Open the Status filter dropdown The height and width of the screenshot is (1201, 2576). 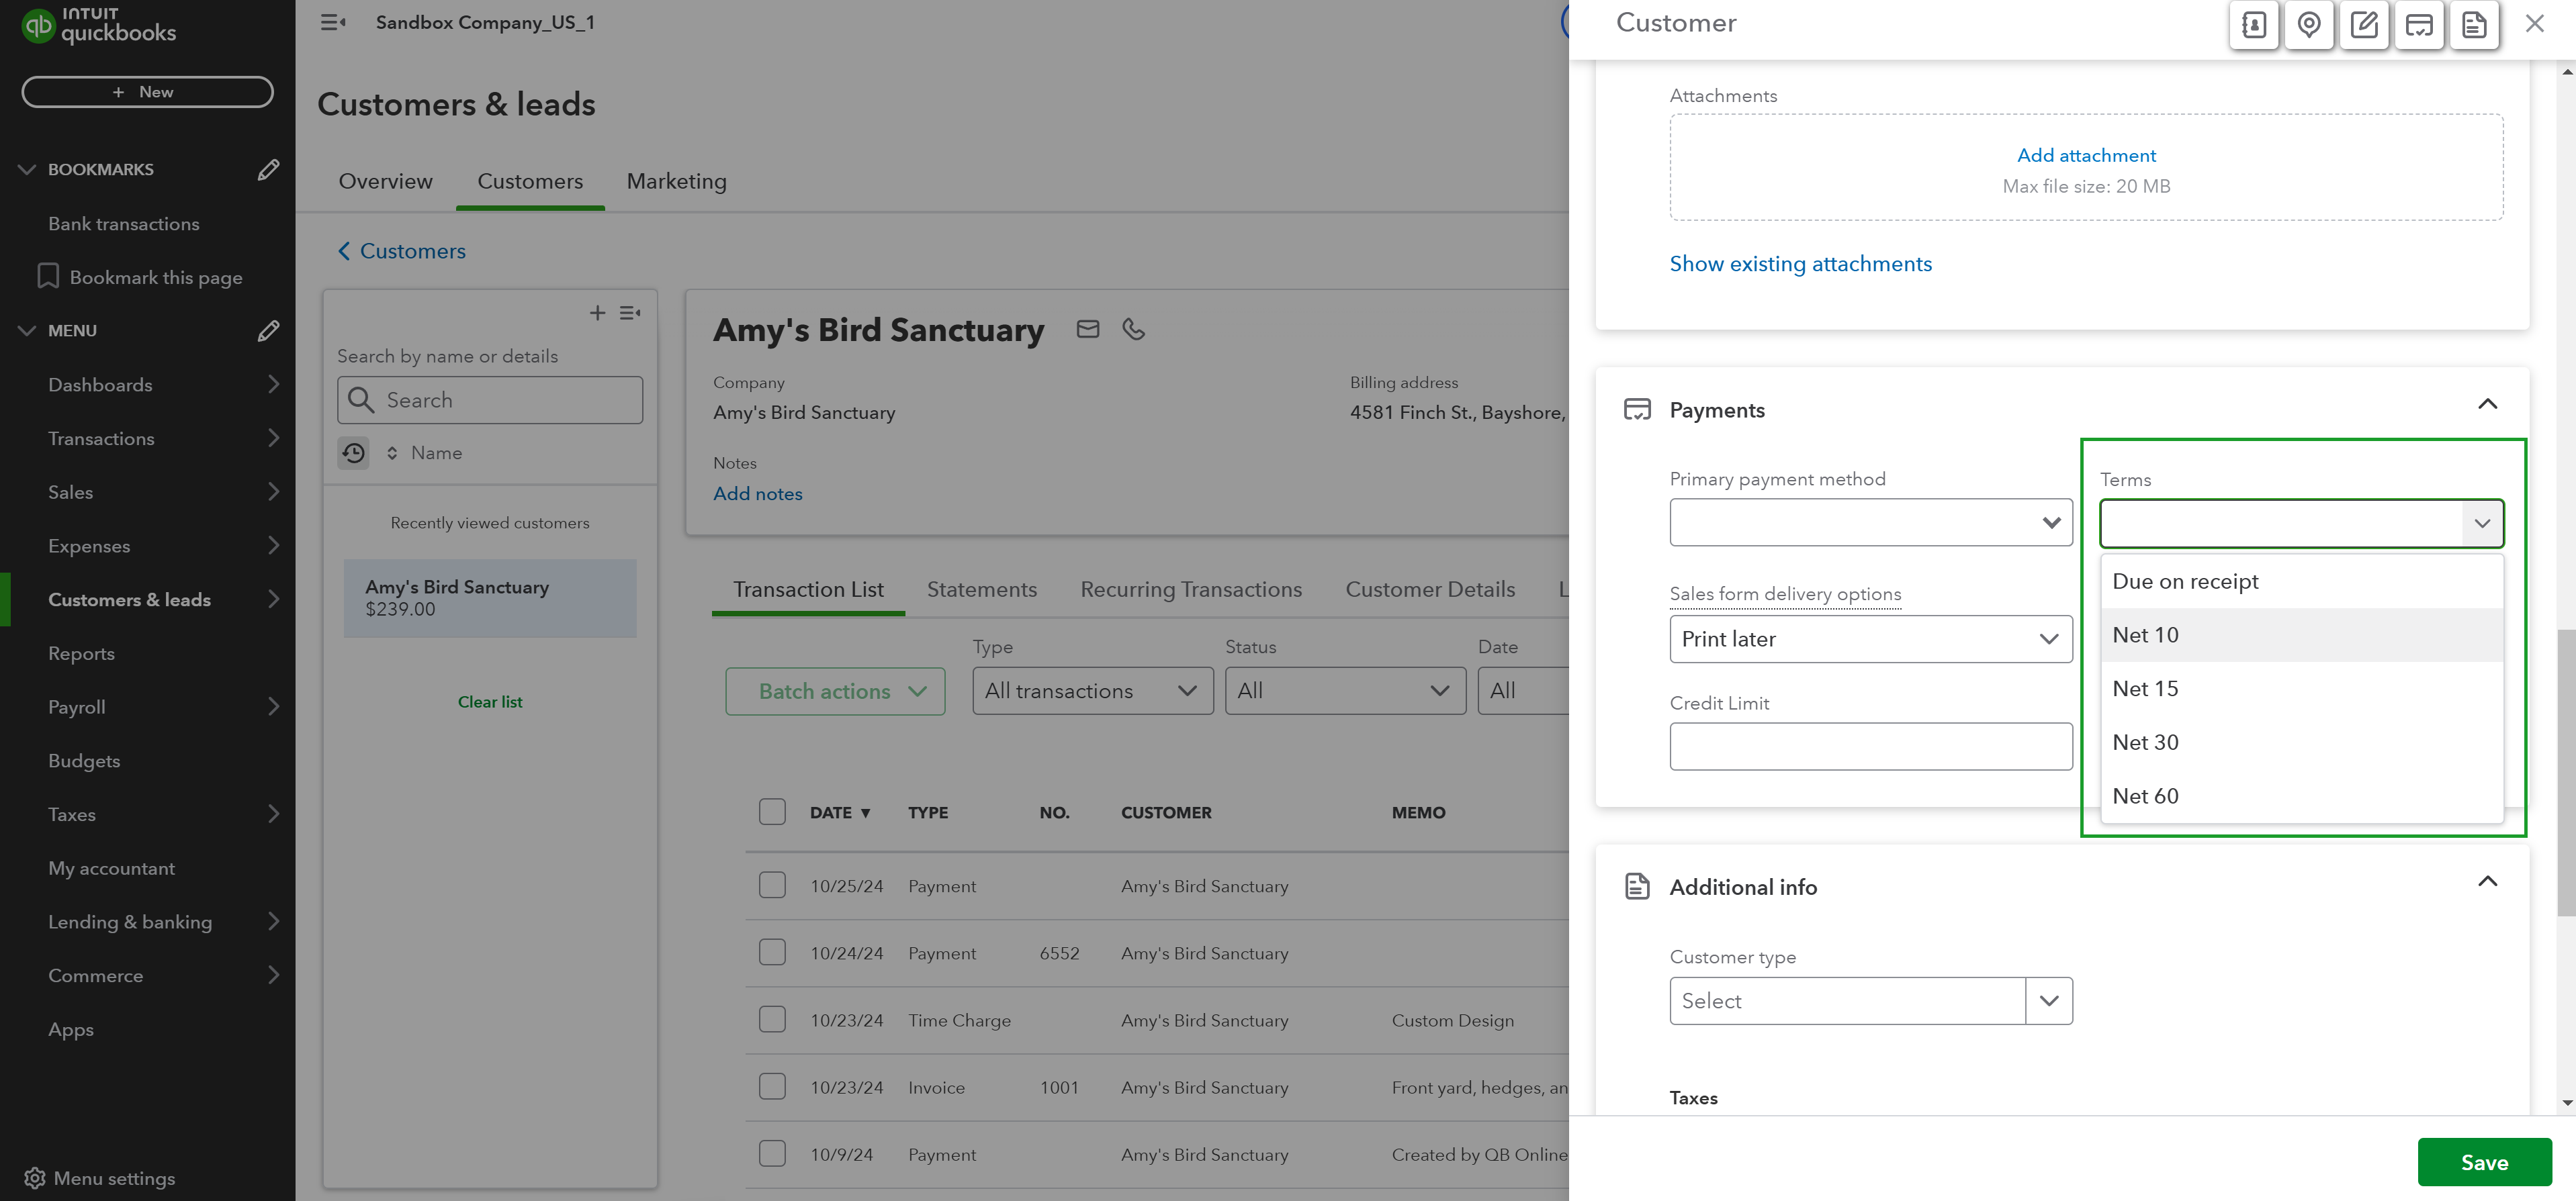pos(1345,690)
